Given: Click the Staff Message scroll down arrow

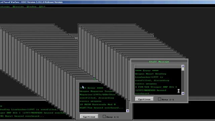Looking at the screenshot, I should click(183, 93).
